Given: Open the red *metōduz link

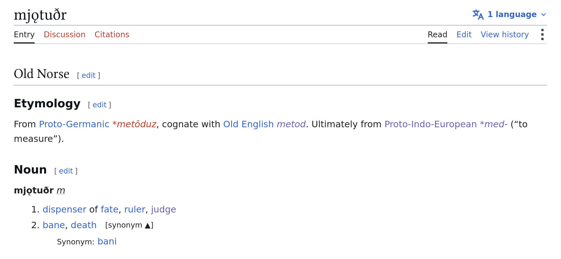Looking at the screenshot, I should 134,124.
